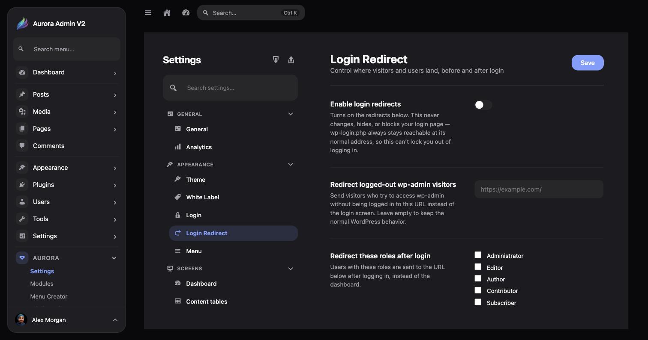Viewport: 648px width, 340px height.
Task: Click the Plugins plug icon in the sidebar
Action: click(22, 185)
